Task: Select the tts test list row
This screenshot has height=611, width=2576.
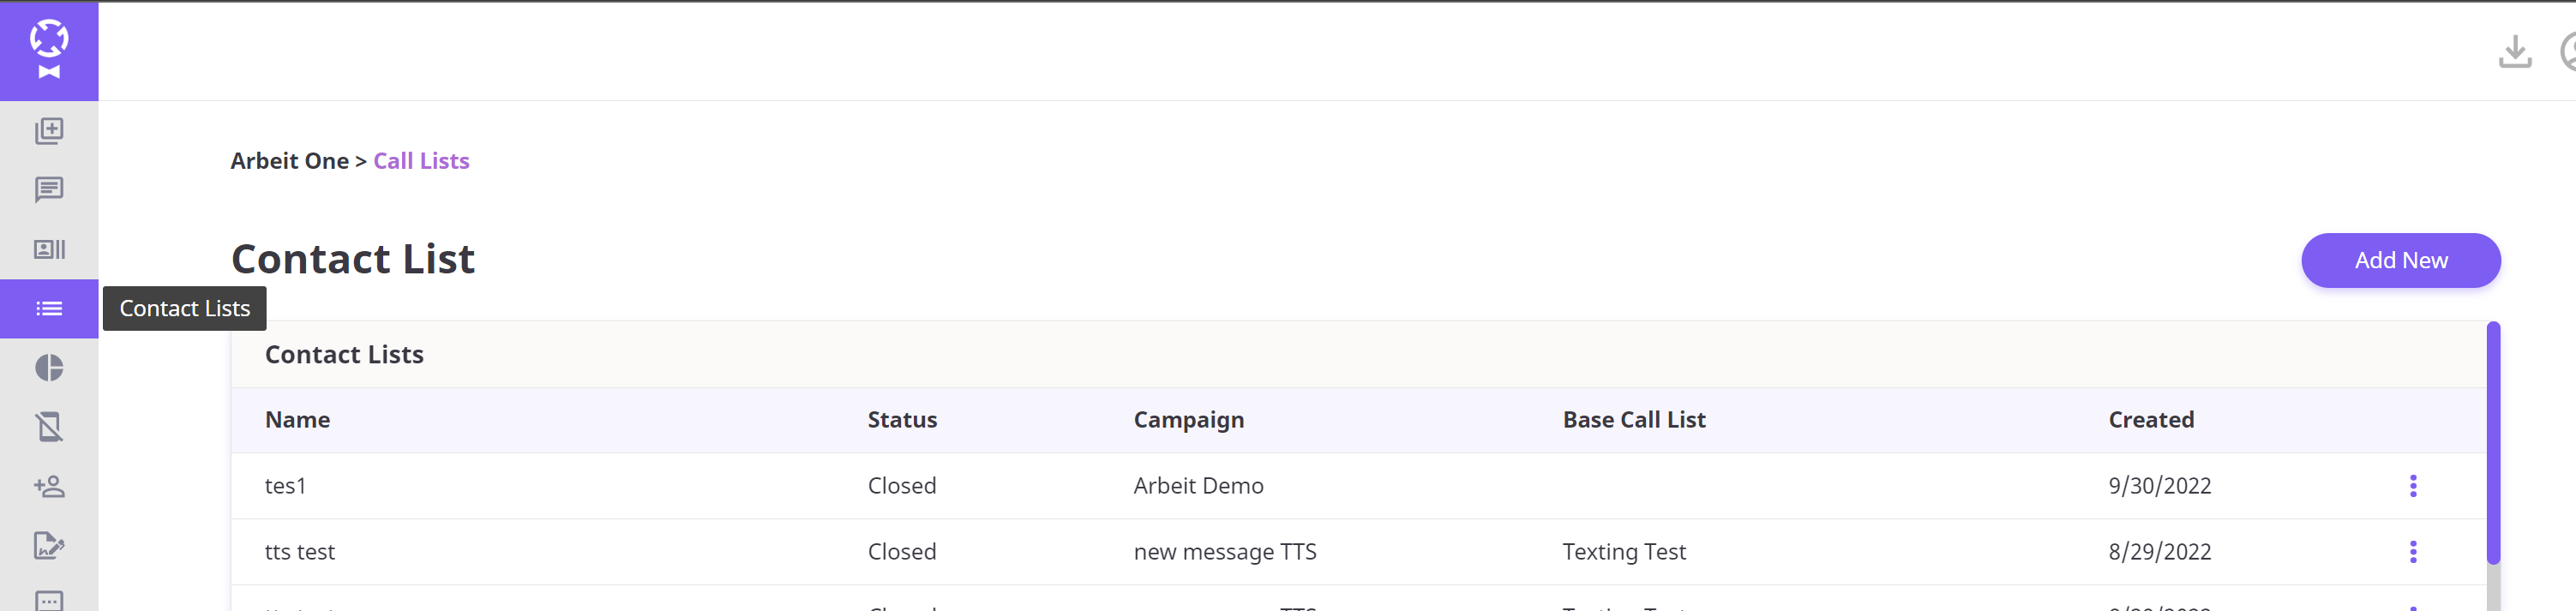Action: point(1358,552)
